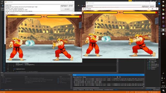Close the Autos panel
The width and height of the screenshot is (166, 93).
[71, 75]
